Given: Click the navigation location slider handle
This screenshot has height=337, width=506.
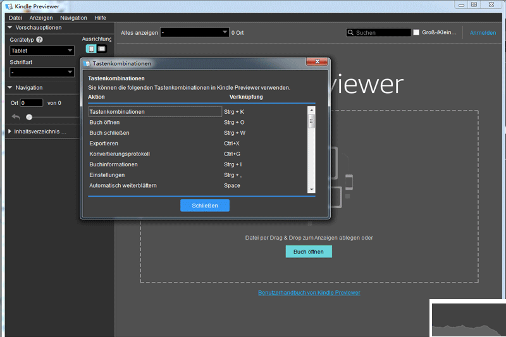Looking at the screenshot, I should [29, 117].
